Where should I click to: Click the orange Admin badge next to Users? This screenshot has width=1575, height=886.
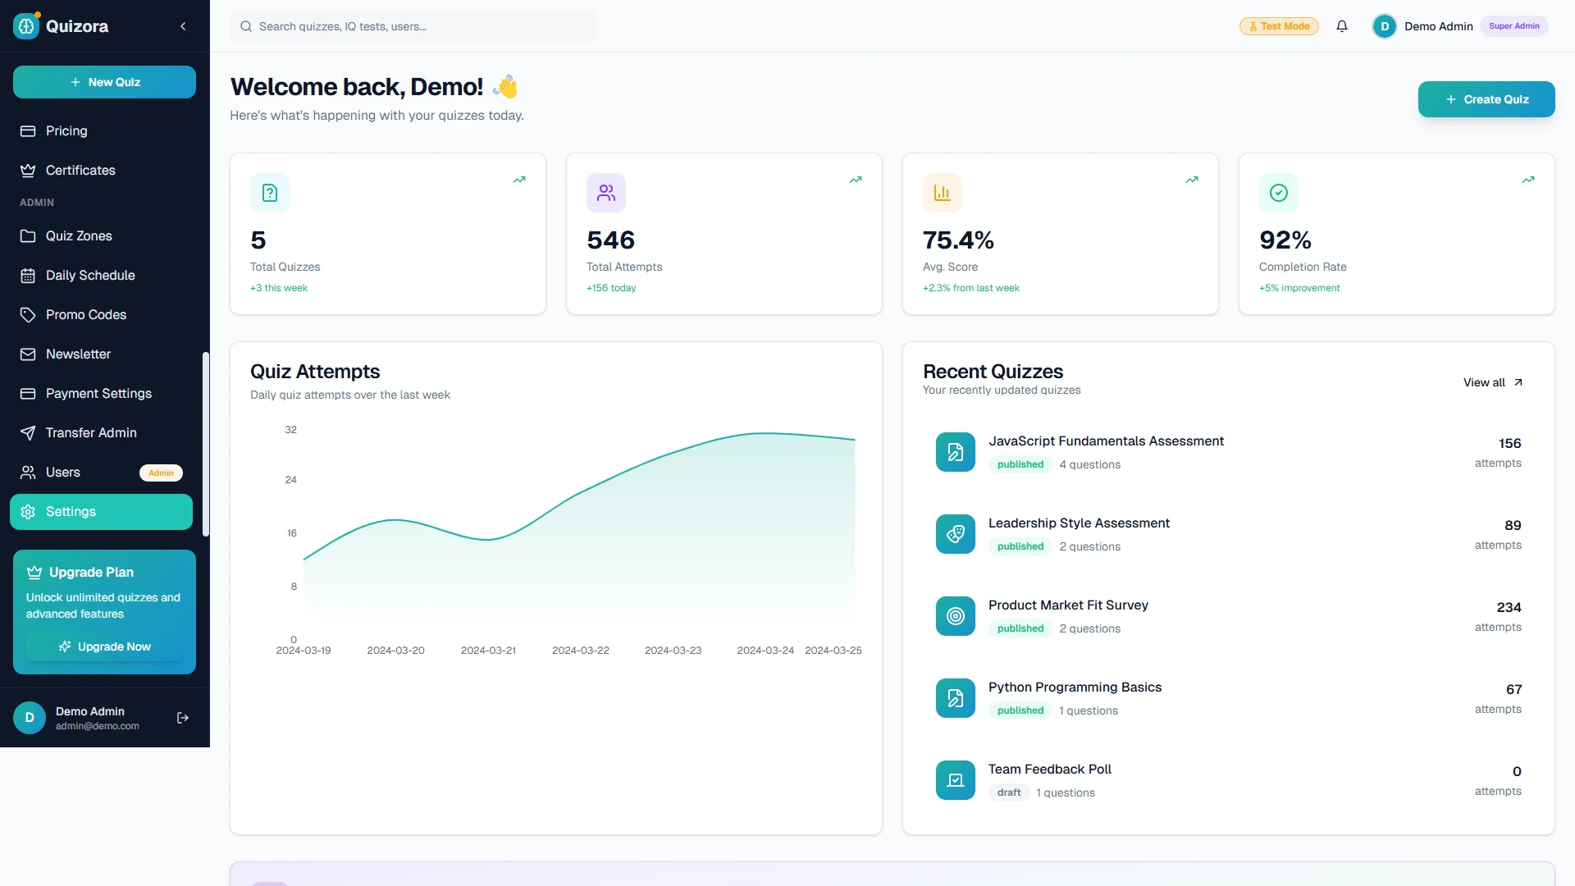click(x=161, y=473)
